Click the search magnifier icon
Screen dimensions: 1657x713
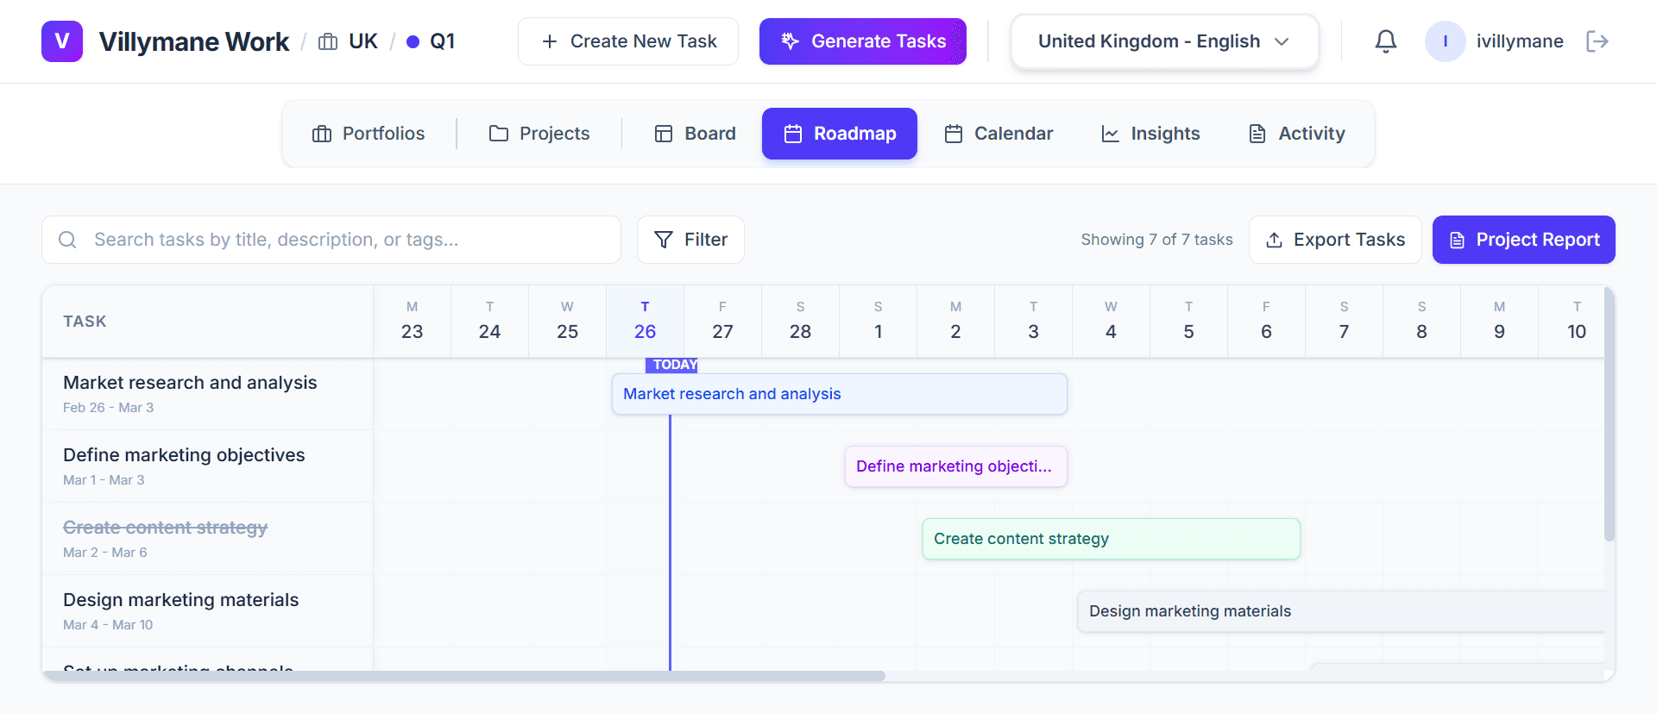tap(67, 240)
